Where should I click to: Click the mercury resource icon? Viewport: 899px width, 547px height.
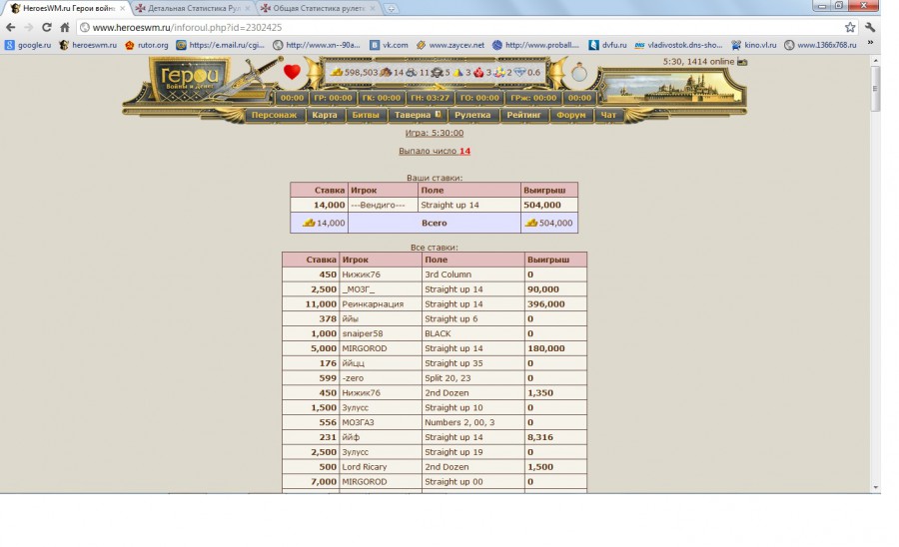438,72
